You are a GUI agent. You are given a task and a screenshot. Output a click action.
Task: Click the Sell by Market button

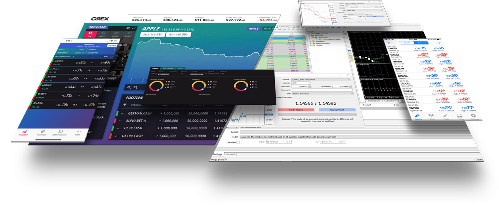click(296, 110)
